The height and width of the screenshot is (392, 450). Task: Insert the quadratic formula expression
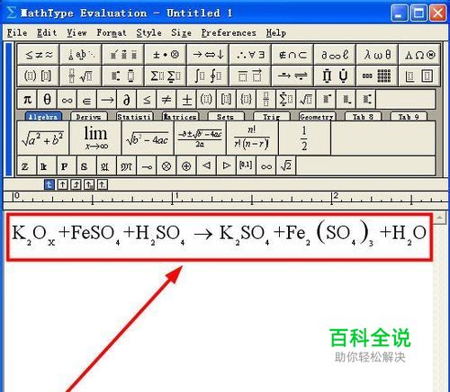click(200, 138)
